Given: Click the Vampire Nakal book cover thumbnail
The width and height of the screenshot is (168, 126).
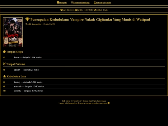Looking at the screenshot, I should coord(13,32).
